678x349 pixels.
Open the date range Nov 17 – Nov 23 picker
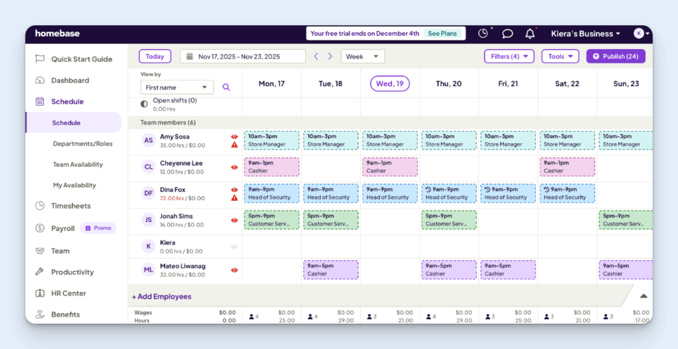coord(242,56)
